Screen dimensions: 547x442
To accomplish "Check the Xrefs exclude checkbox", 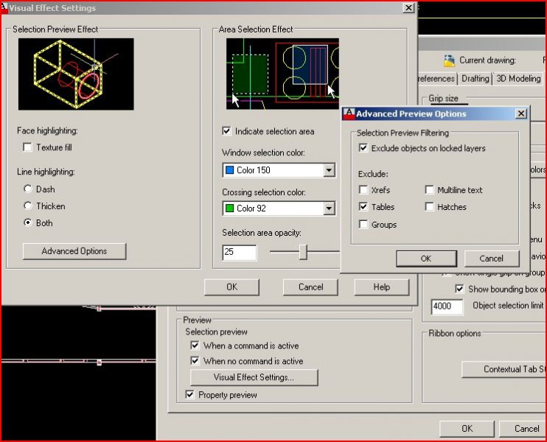I will click(363, 190).
